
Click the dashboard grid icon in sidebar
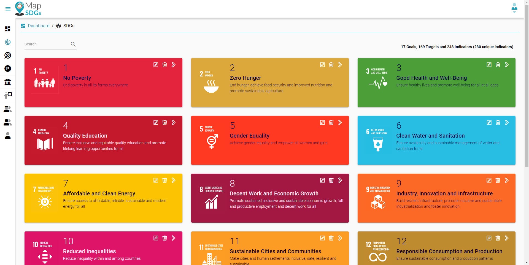8,29
